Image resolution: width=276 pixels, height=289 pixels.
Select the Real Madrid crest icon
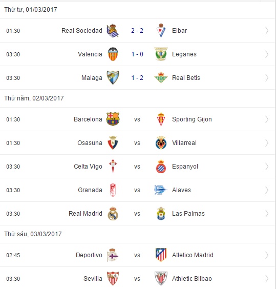tap(113, 214)
